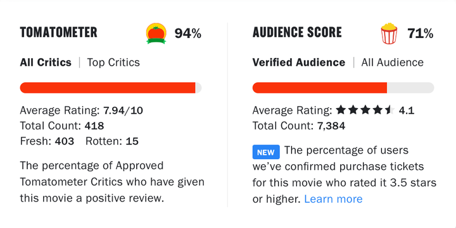The image size is (456, 228).
Task: Click the Fresh count 403
Action: [65, 141]
